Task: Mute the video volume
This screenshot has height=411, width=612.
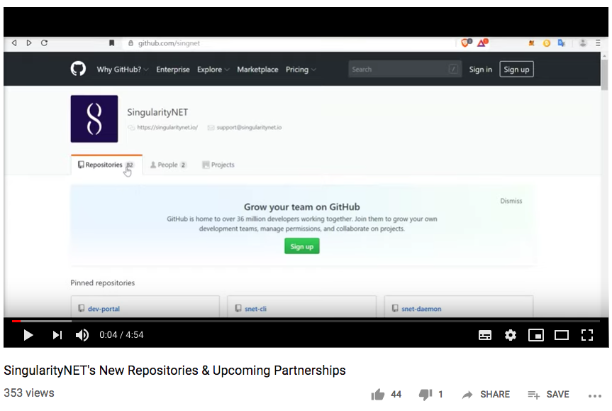Action: (x=82, y=335)
